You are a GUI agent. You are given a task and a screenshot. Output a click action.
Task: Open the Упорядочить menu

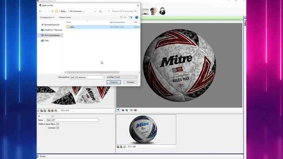pyautogui.click(x=47, y=17)
